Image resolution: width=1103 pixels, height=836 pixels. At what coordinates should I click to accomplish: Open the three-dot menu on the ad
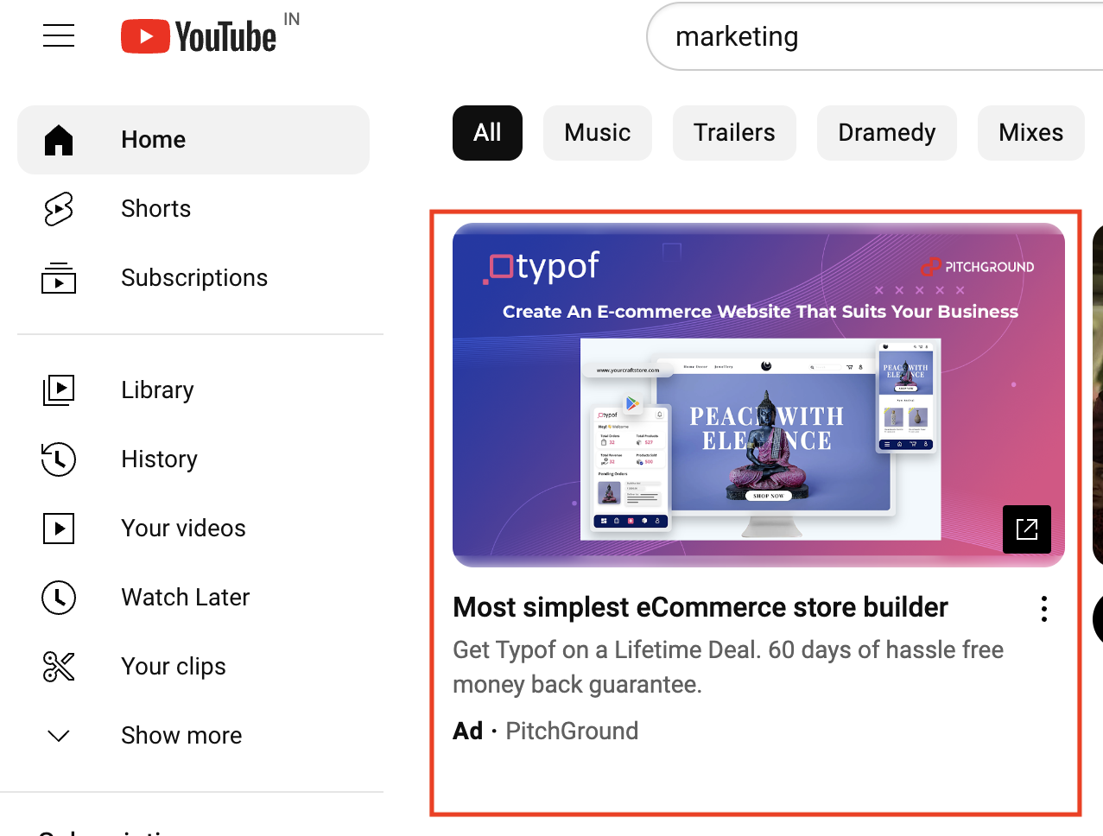[x=1043, y=608]
